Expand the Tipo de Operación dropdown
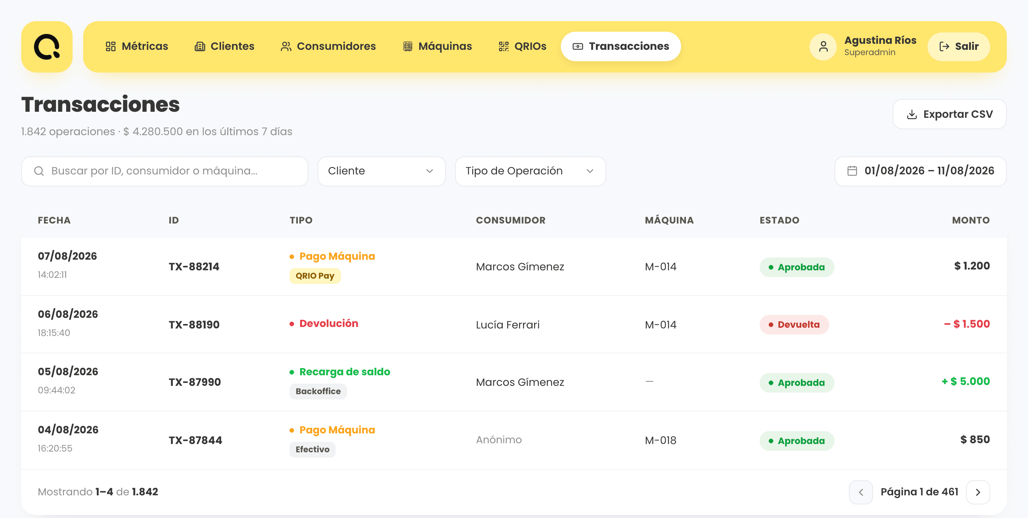This screenshot has width=1028, height=518. pos(530,171)
